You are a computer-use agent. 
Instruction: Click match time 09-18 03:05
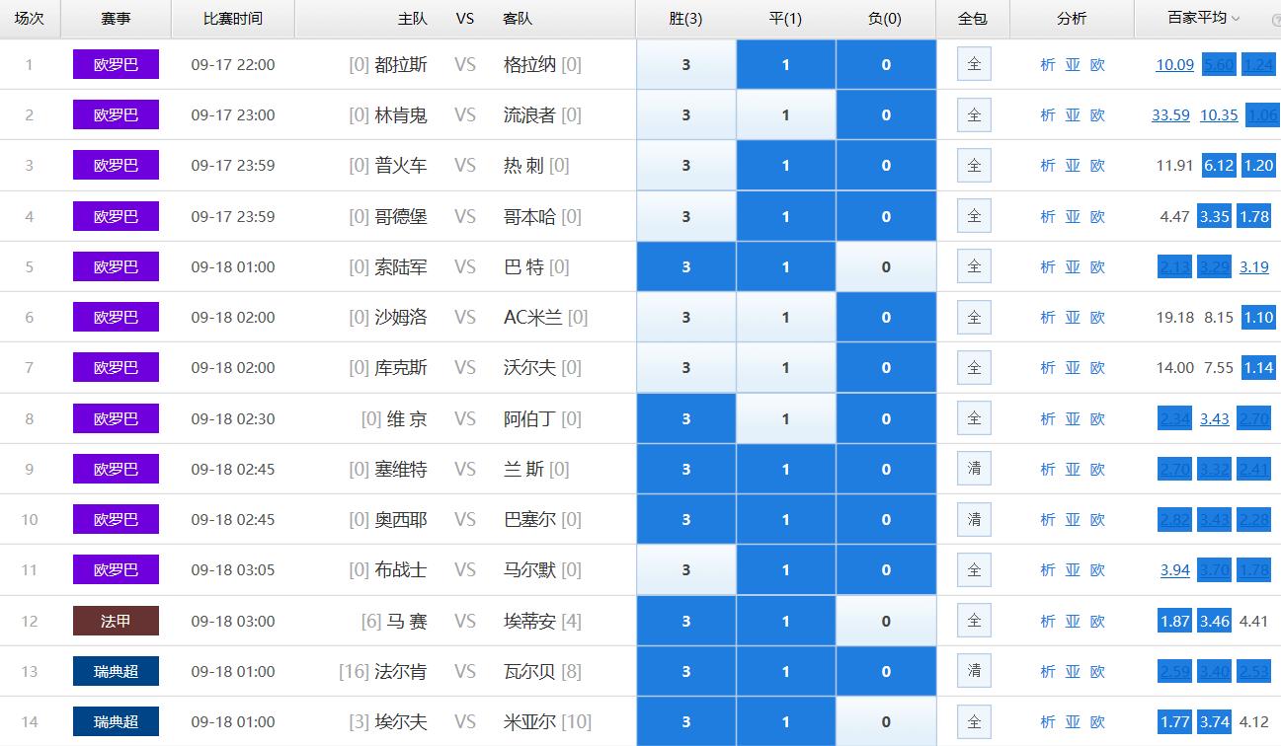233,569
